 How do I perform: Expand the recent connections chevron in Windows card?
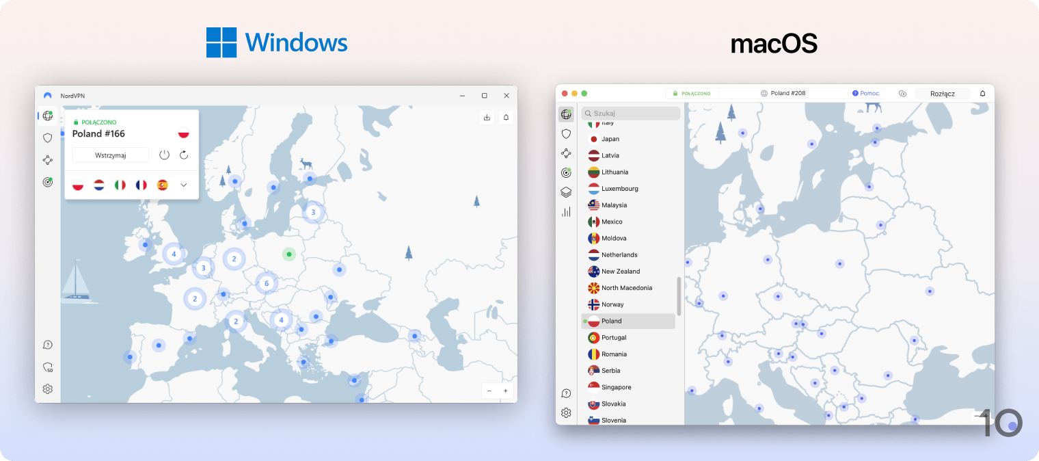tap(184, 185)
